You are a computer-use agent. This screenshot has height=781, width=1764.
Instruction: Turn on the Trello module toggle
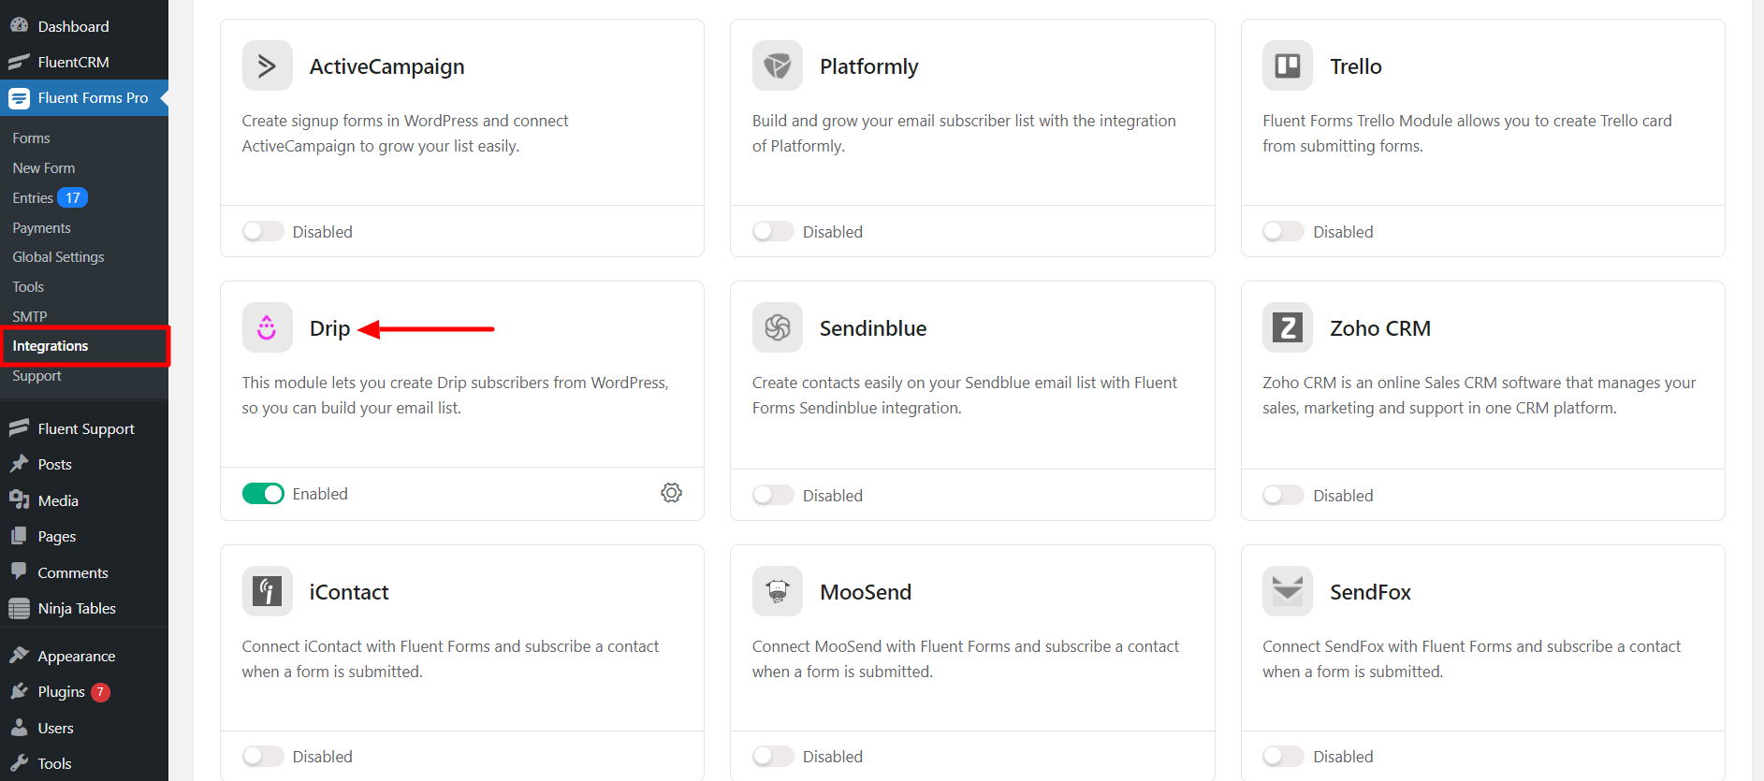1283,231
